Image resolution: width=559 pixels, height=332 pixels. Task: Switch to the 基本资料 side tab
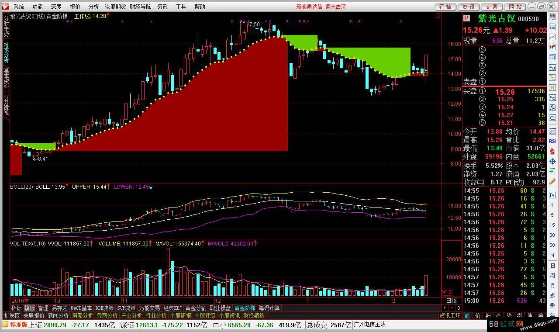(6, 78)
